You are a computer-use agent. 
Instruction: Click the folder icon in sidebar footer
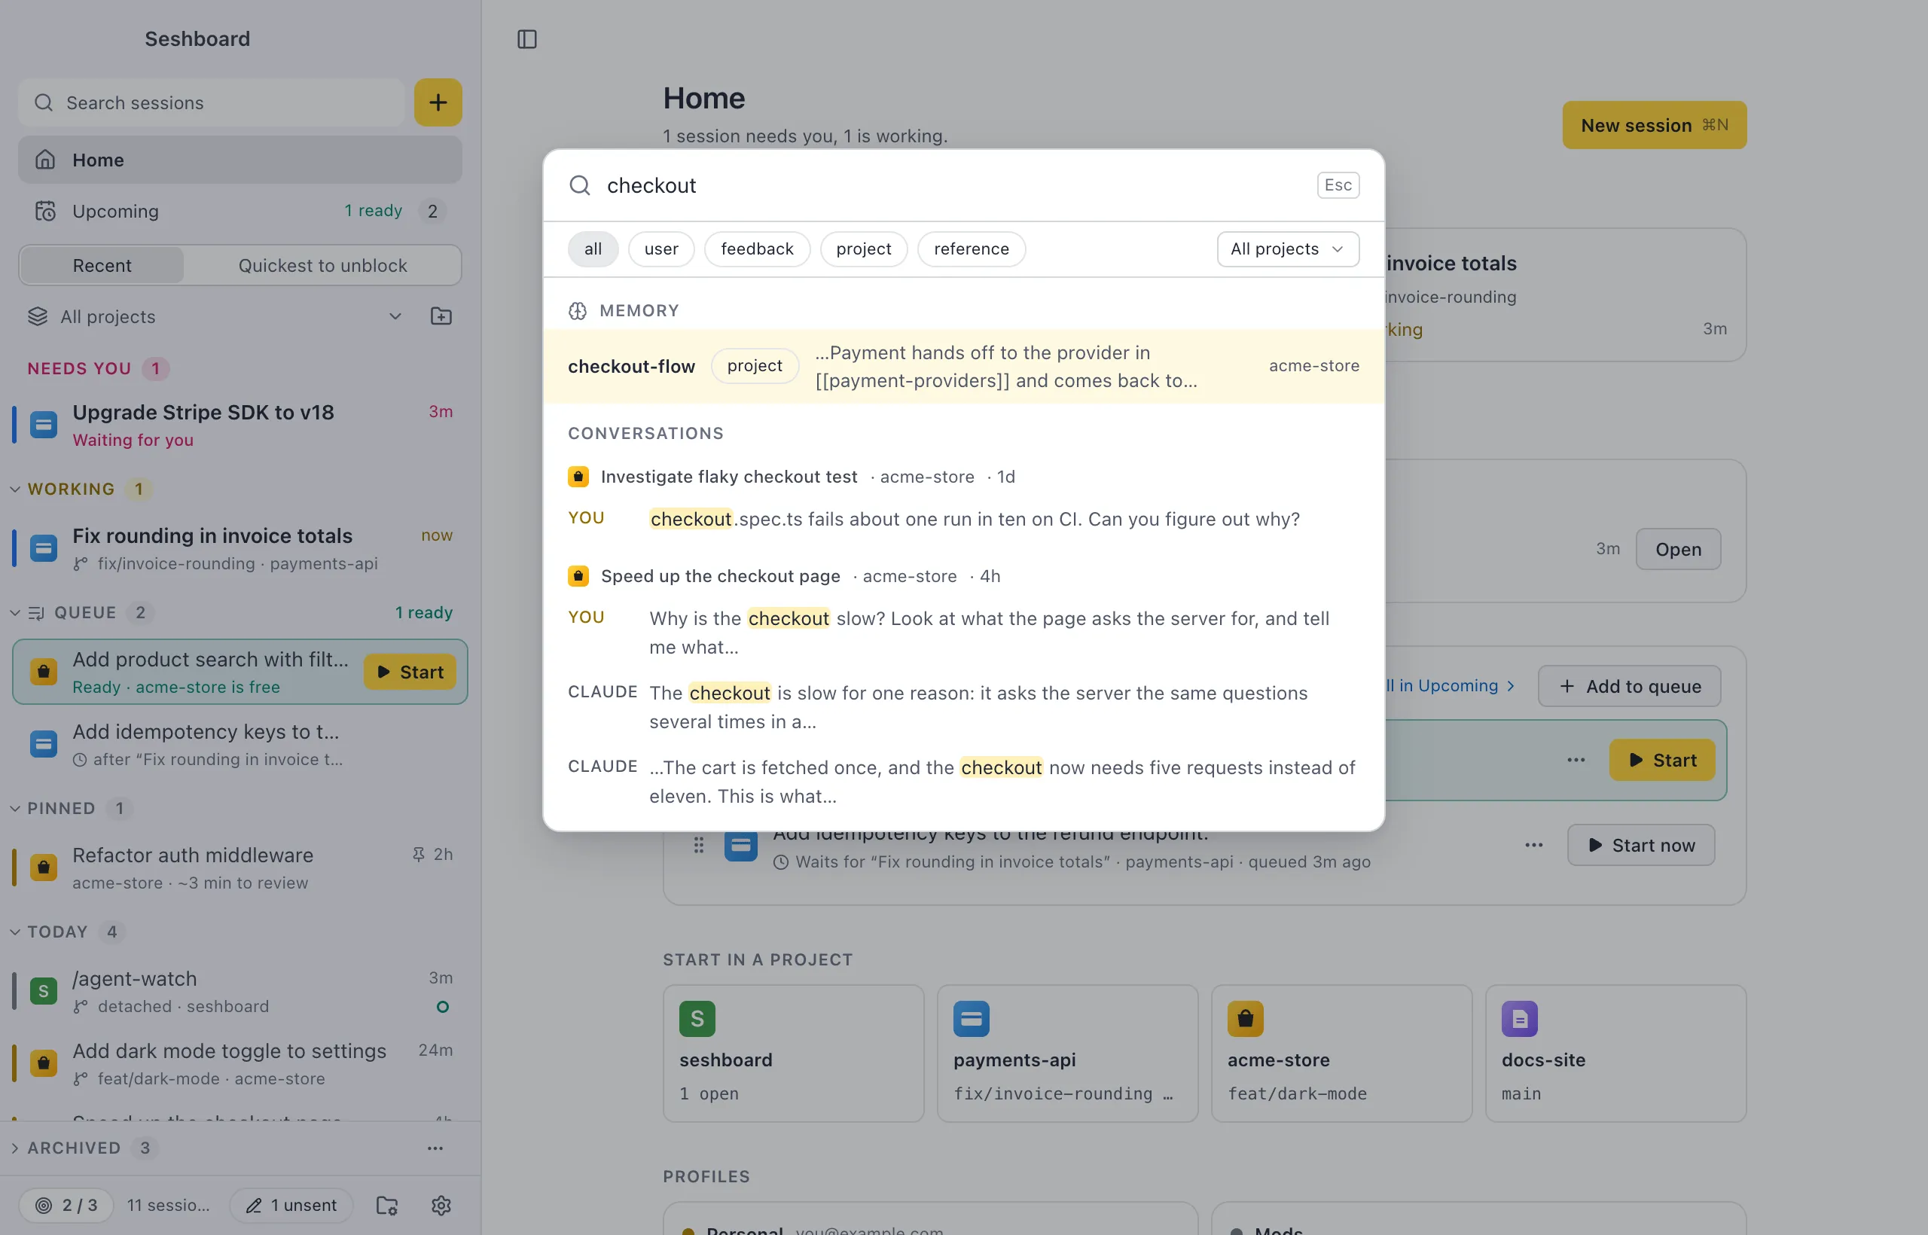[x=387, y=1205]
